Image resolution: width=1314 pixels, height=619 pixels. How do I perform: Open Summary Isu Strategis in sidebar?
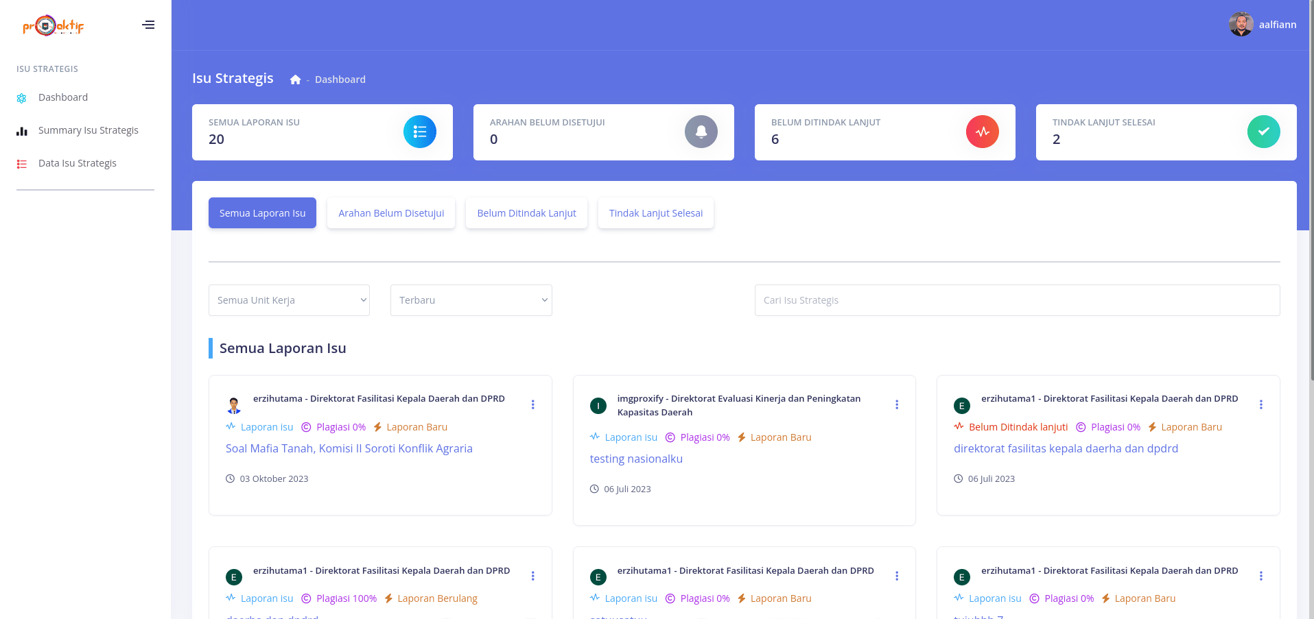[x=88, y=130]
